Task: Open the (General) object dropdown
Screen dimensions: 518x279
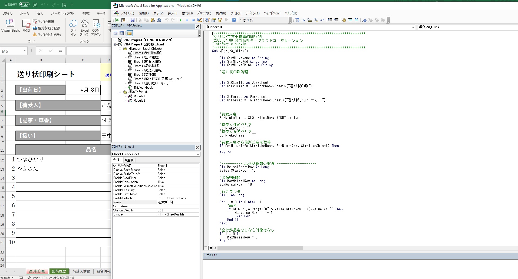Action: coord(412,27)
